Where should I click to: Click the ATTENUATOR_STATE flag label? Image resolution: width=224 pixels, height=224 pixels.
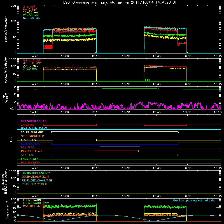[34, 121]
